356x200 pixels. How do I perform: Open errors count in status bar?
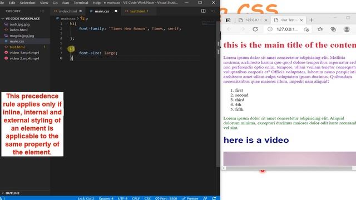[x=3, y=198]
